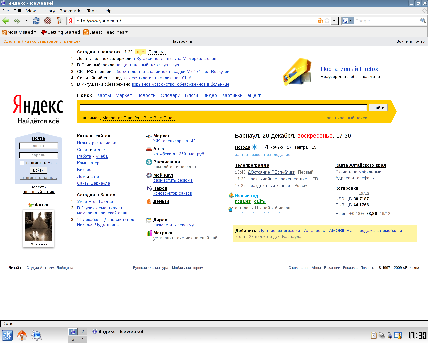Click the 'Настроить' link at the top
Viewport: 428px width, 343px height.
[x=182, y=42]
